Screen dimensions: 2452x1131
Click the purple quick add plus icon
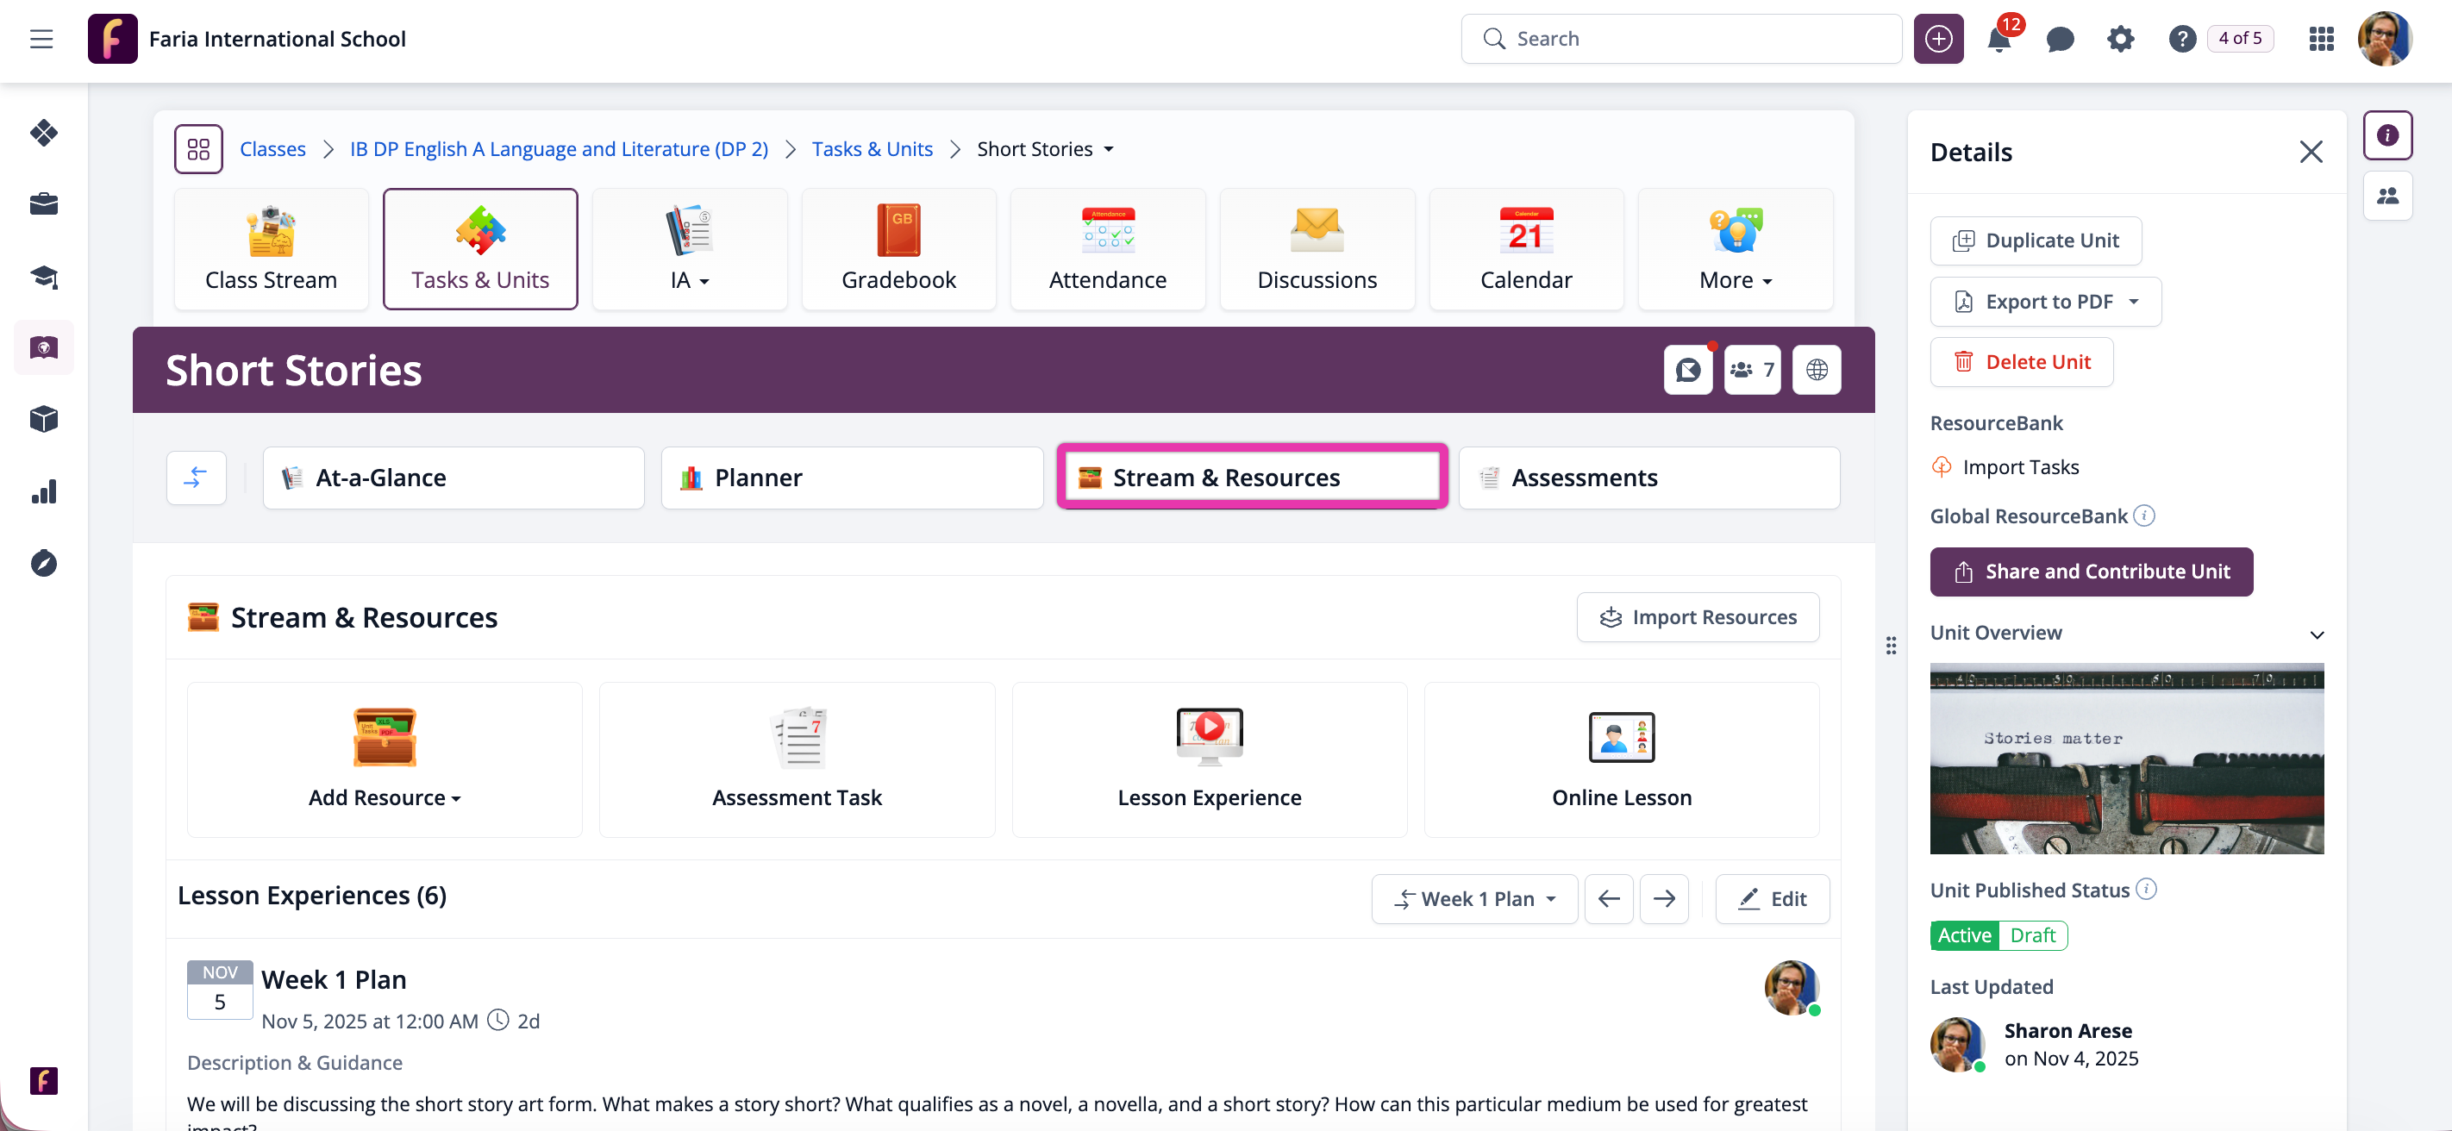[1938, 39]
